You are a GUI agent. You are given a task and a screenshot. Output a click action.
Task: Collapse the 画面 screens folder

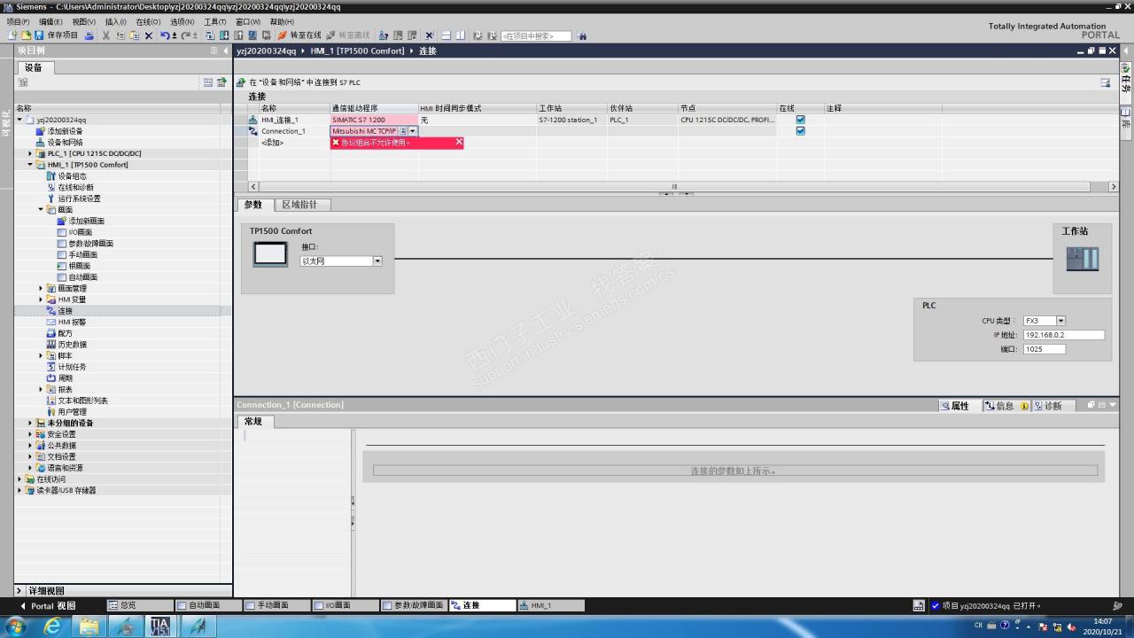pyautogui.click(x=41, y=210)
